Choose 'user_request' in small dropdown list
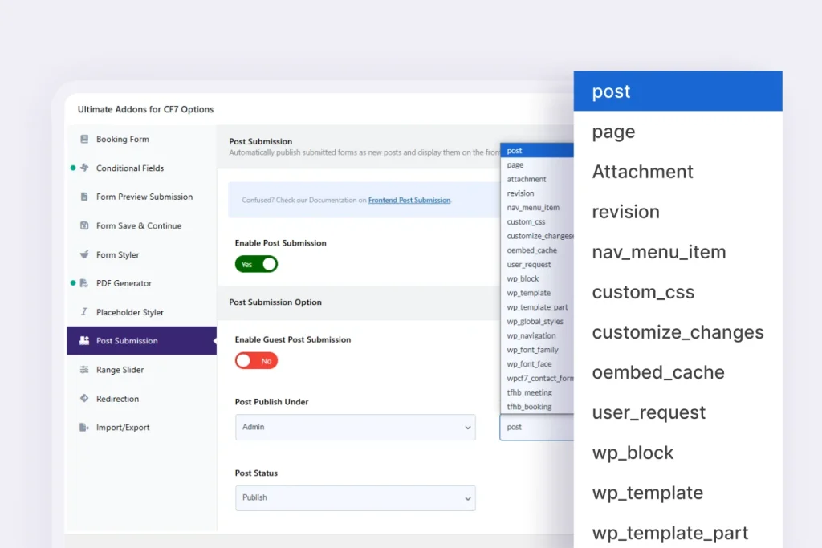 537,264
